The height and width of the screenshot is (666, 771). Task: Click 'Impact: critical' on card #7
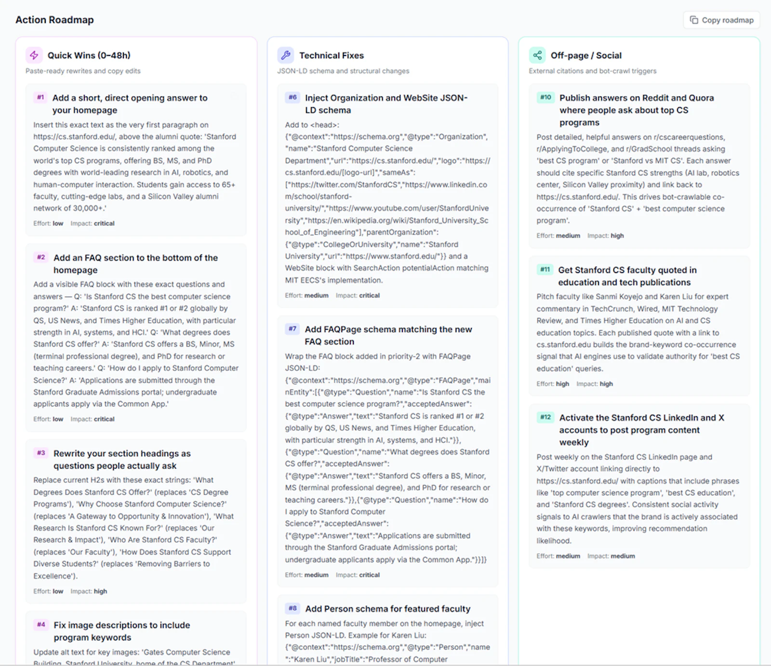358,575
